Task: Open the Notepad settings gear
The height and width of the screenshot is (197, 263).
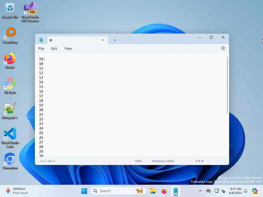Action: 223,48
